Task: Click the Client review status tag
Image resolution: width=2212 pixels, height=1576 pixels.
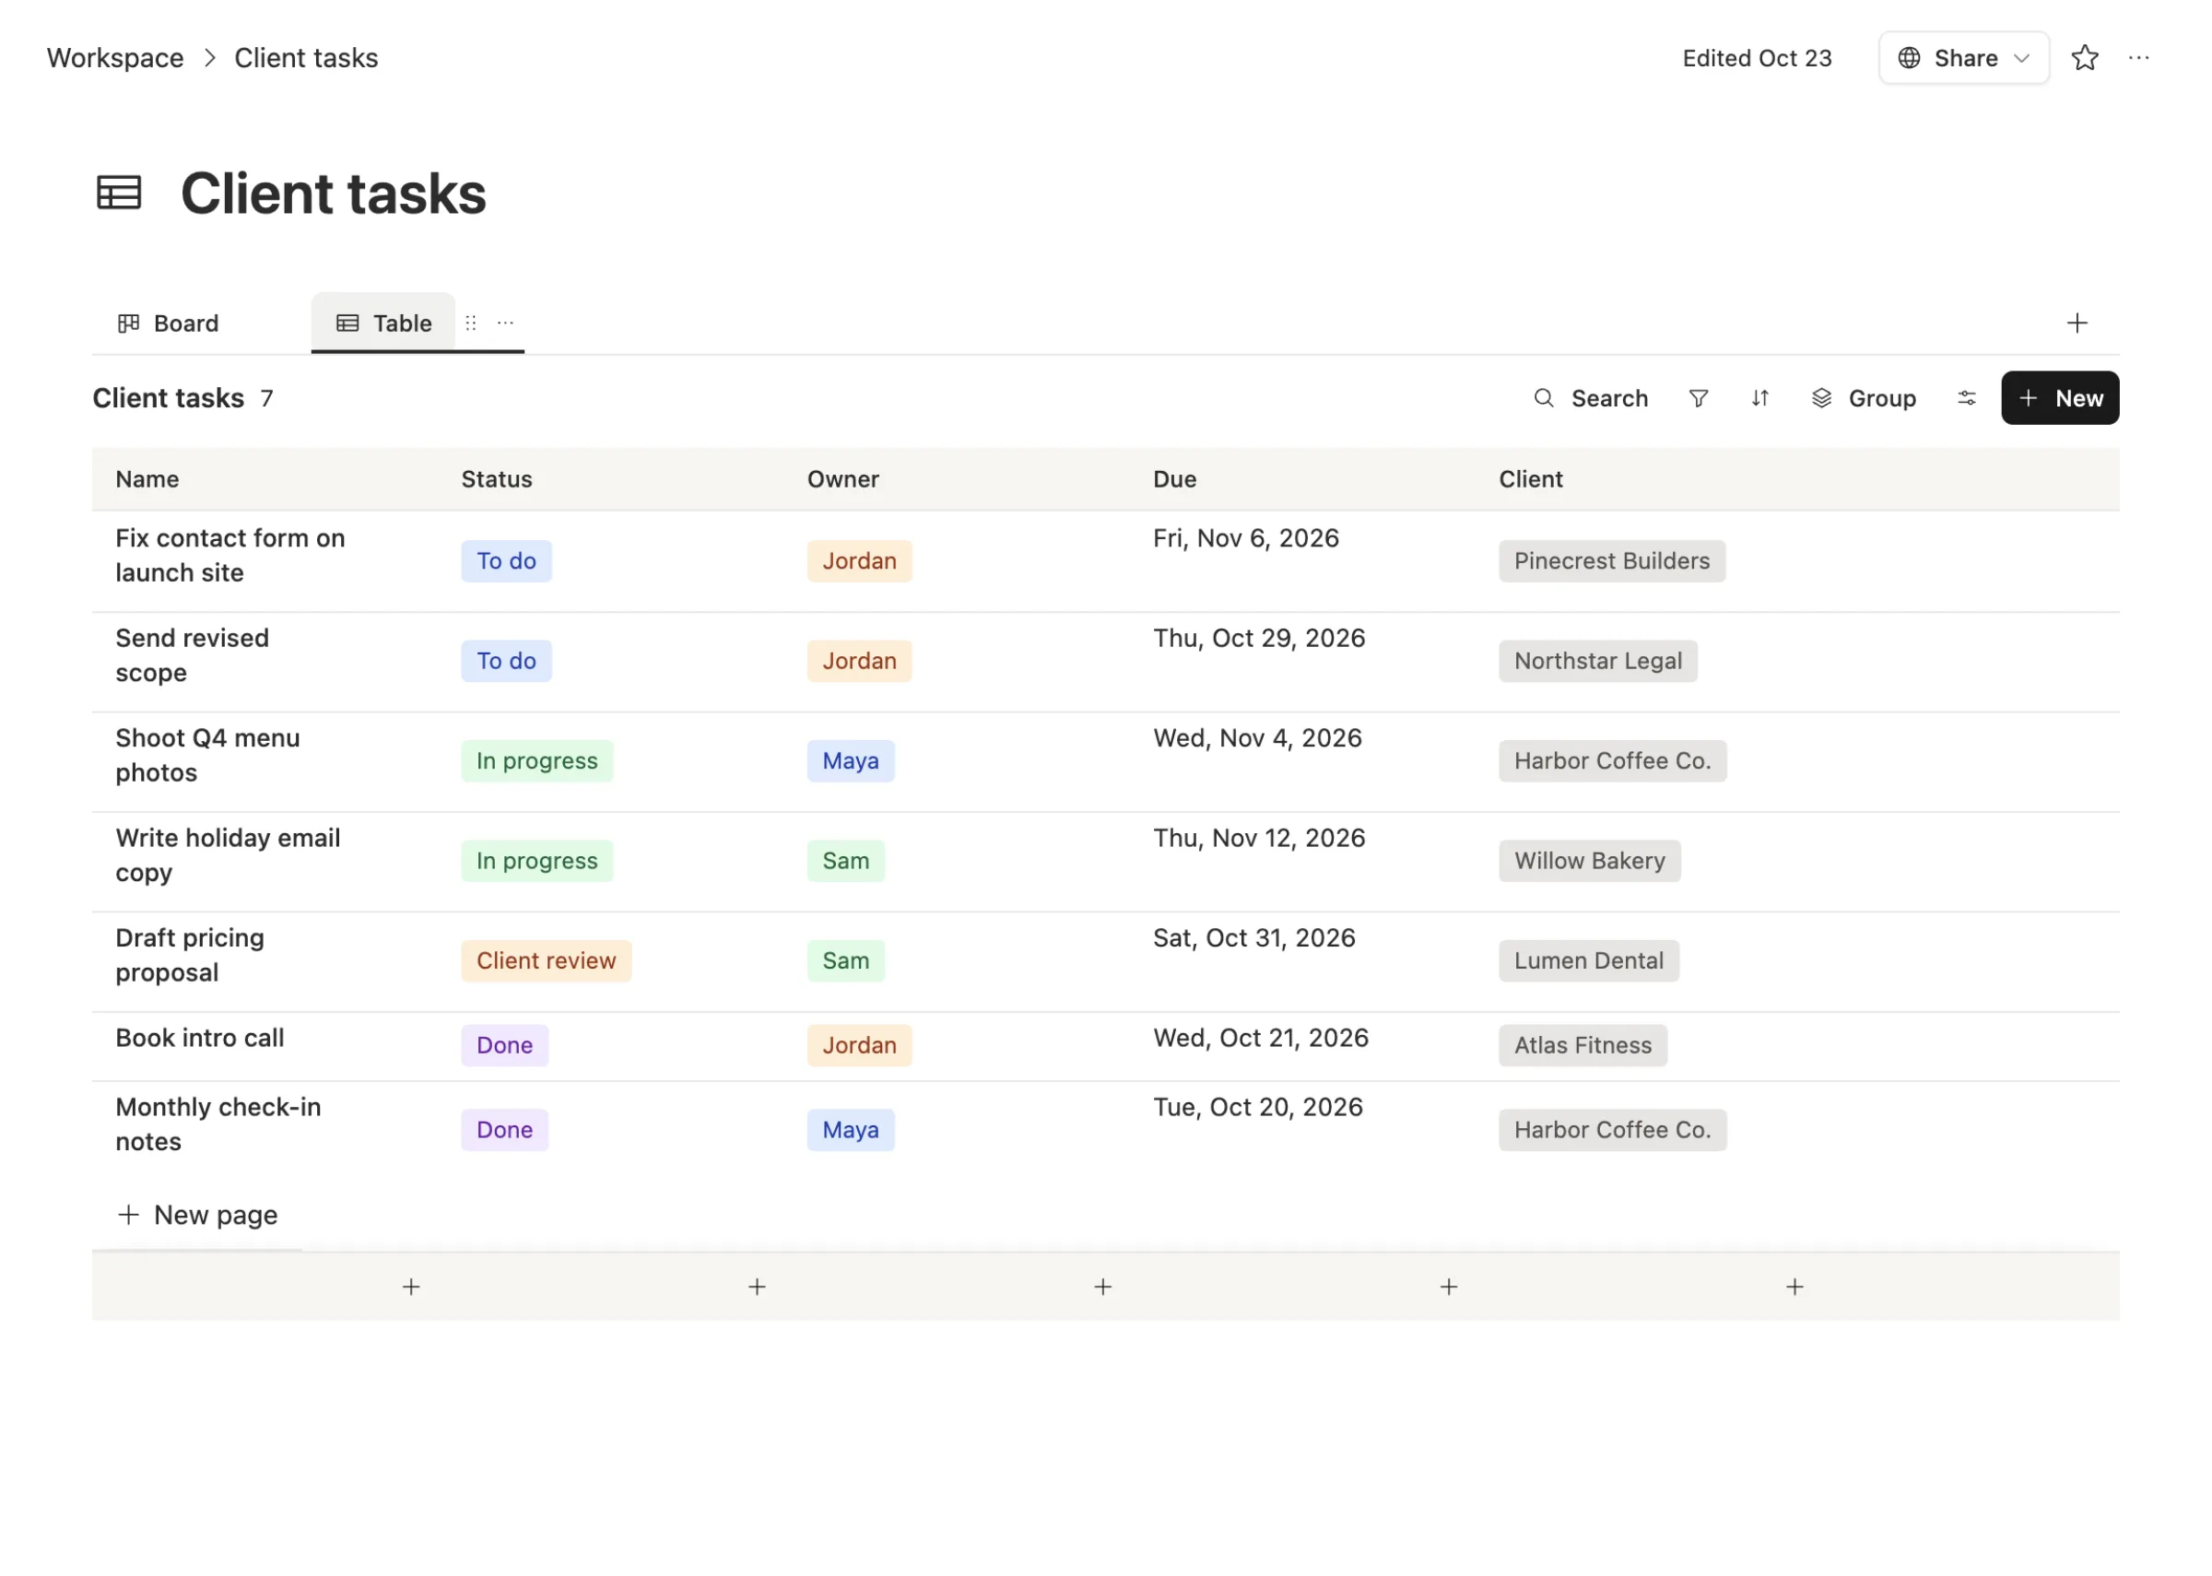Action: pos(547,961)
